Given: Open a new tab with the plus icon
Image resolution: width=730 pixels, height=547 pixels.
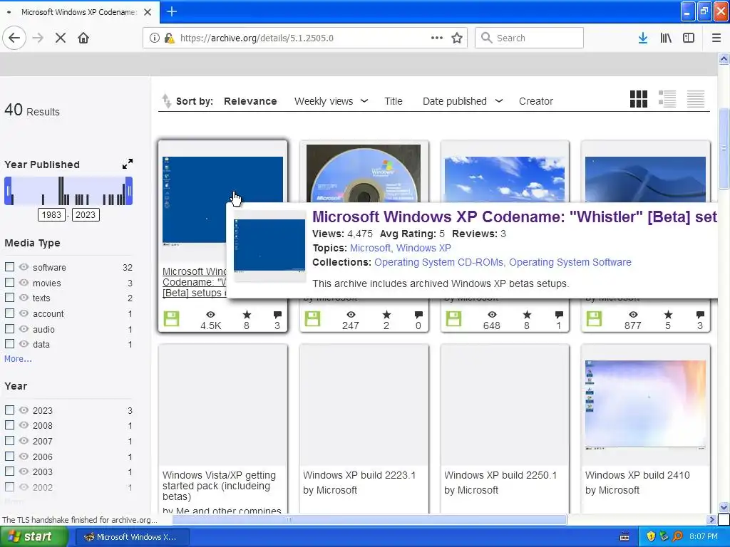Looking at the screenshot, I should pos(172,11).
